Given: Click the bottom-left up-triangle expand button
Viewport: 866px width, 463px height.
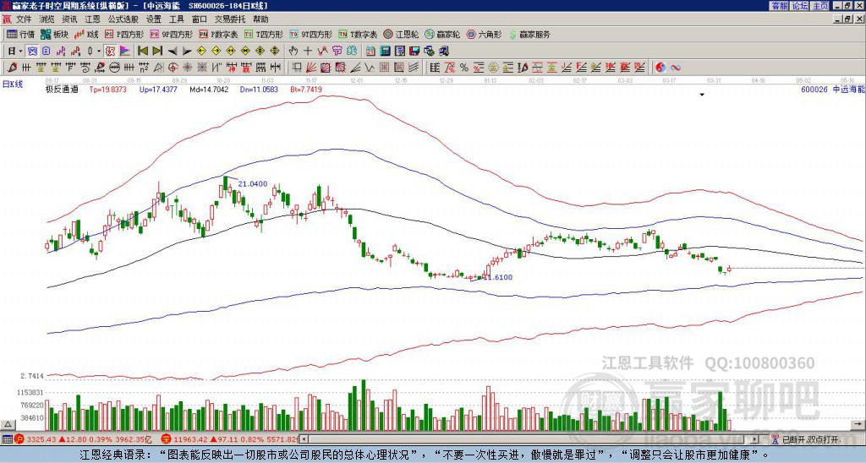Looking at the screenshot, I should point(8,424).
